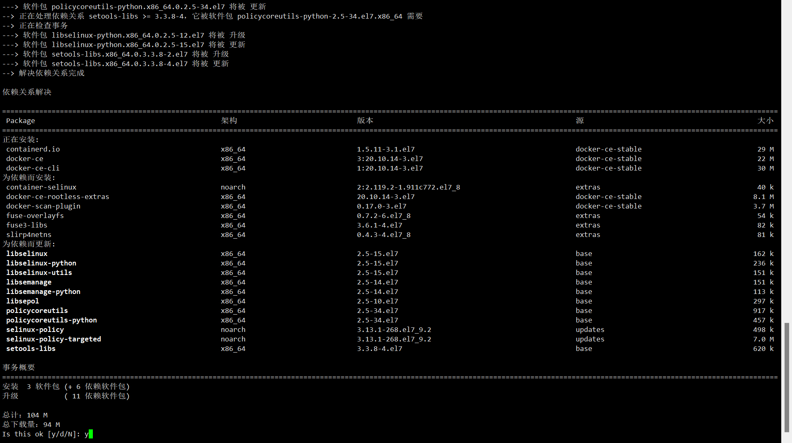Click the 7.0 M size value
The image size is (792, 443).
coord(764,339)
